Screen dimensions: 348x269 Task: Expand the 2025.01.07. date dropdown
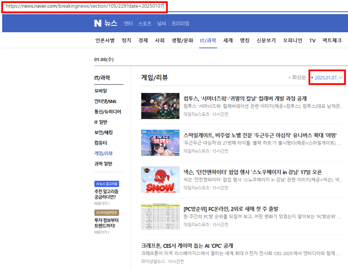point(327,78)
